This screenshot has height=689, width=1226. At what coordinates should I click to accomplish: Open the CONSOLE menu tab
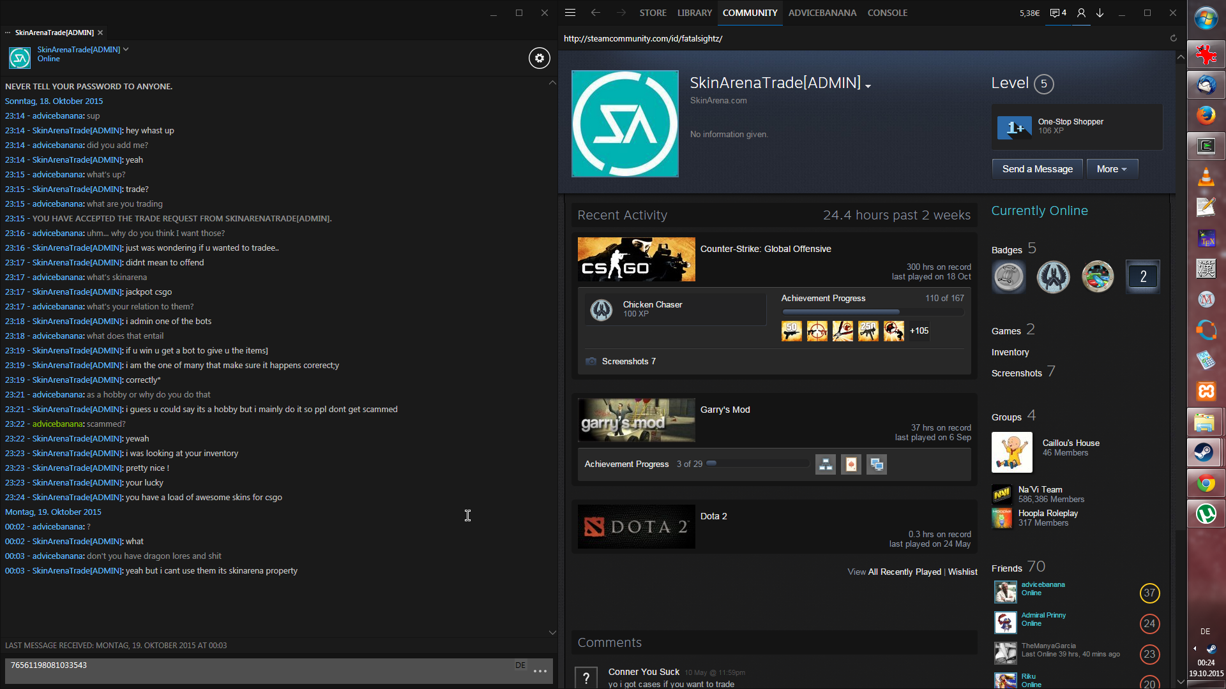pos(887,13)
